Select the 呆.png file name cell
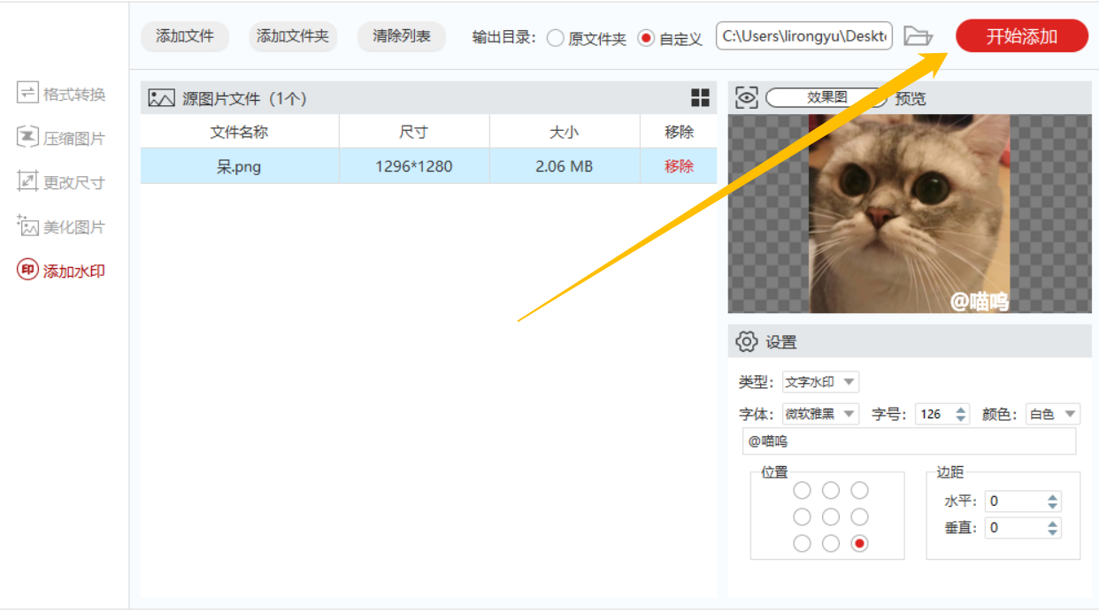The width and height of the screenshot is (1099, 612). (x=240, y=166)
